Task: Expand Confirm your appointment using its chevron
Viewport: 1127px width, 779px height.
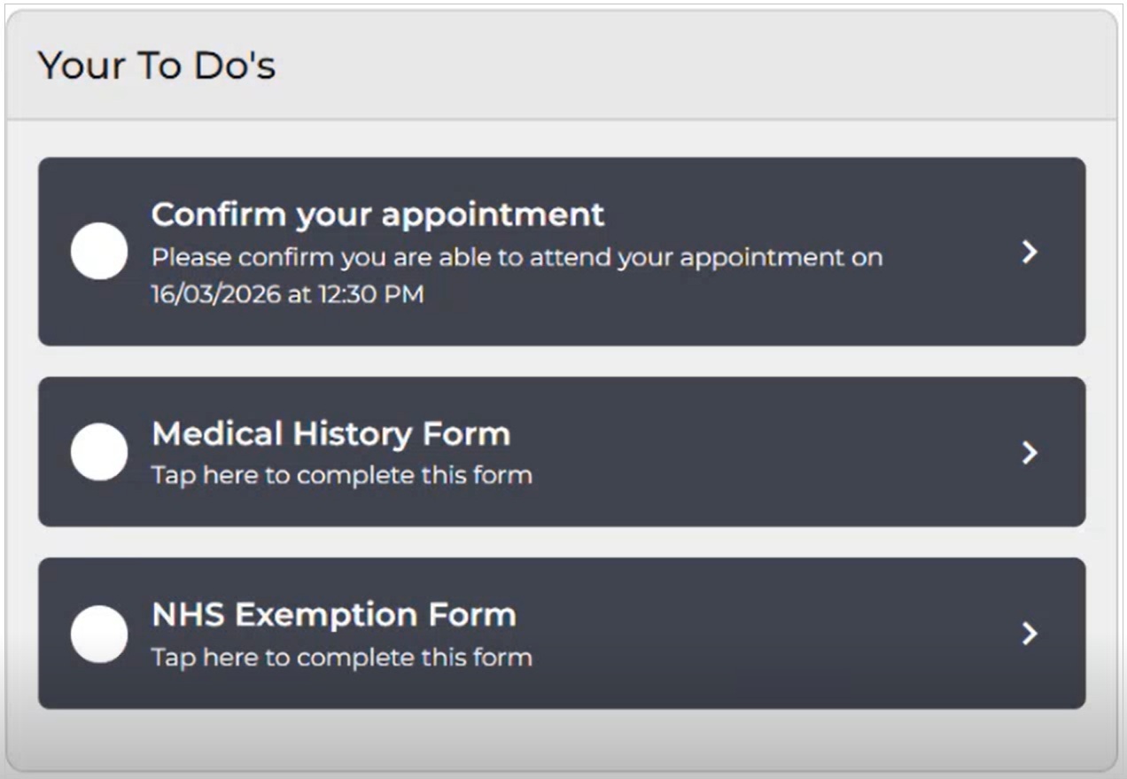Action: (1029, 253)
